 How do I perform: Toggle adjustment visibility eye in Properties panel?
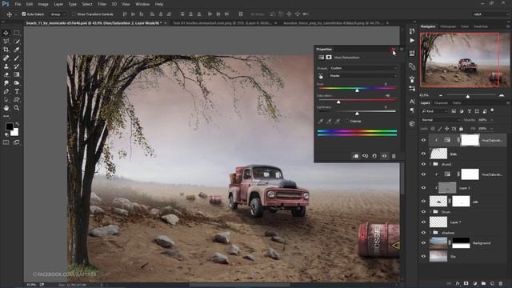[384, 156]
